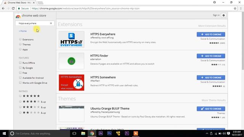Image resolution: width=244 pixels, height=137 pixels.
Task: Open the HTTPS Everywhere extension thumbnail
Action: [71, 40]
